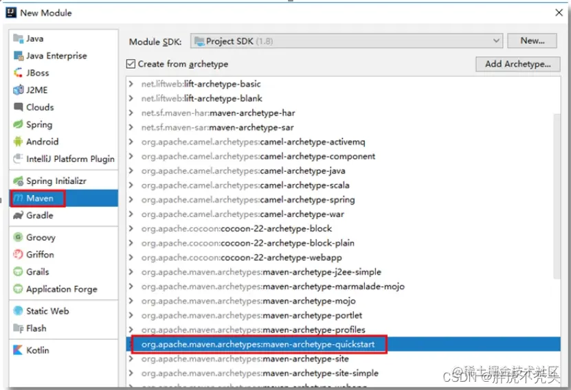This screenshot has width=571, height=390.
Task: Expand lift-archetype-basic node
Action: [131, 84]
